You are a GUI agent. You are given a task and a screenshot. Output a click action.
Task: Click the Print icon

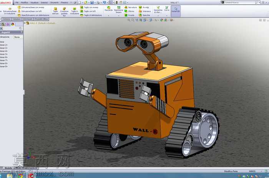pyautogui.click(x=98, y=3)
